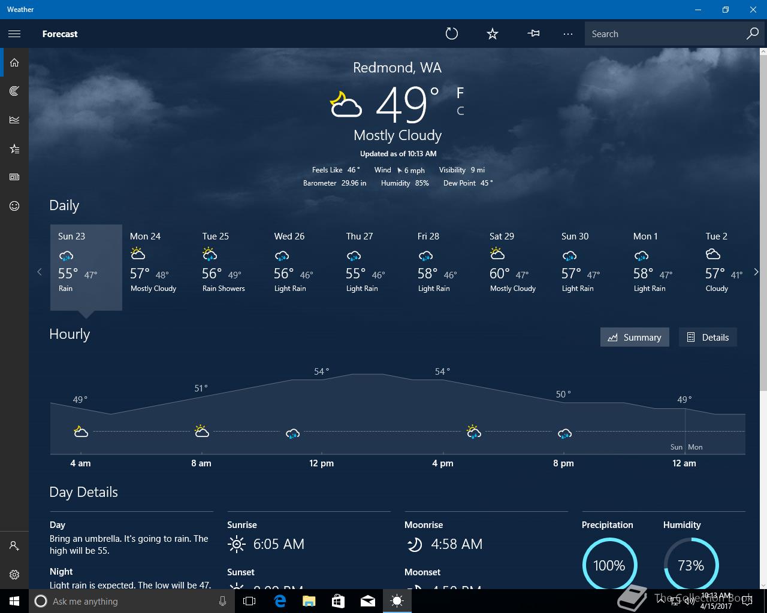Open the Settings gear in sidebar
The width and height of the screenshot is (767, 613).
14,575
